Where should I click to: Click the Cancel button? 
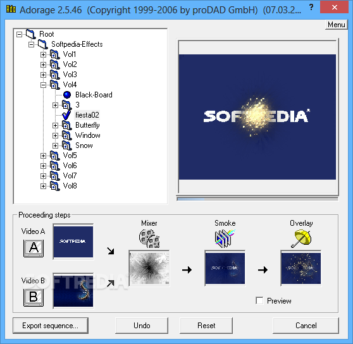(306, 326)
